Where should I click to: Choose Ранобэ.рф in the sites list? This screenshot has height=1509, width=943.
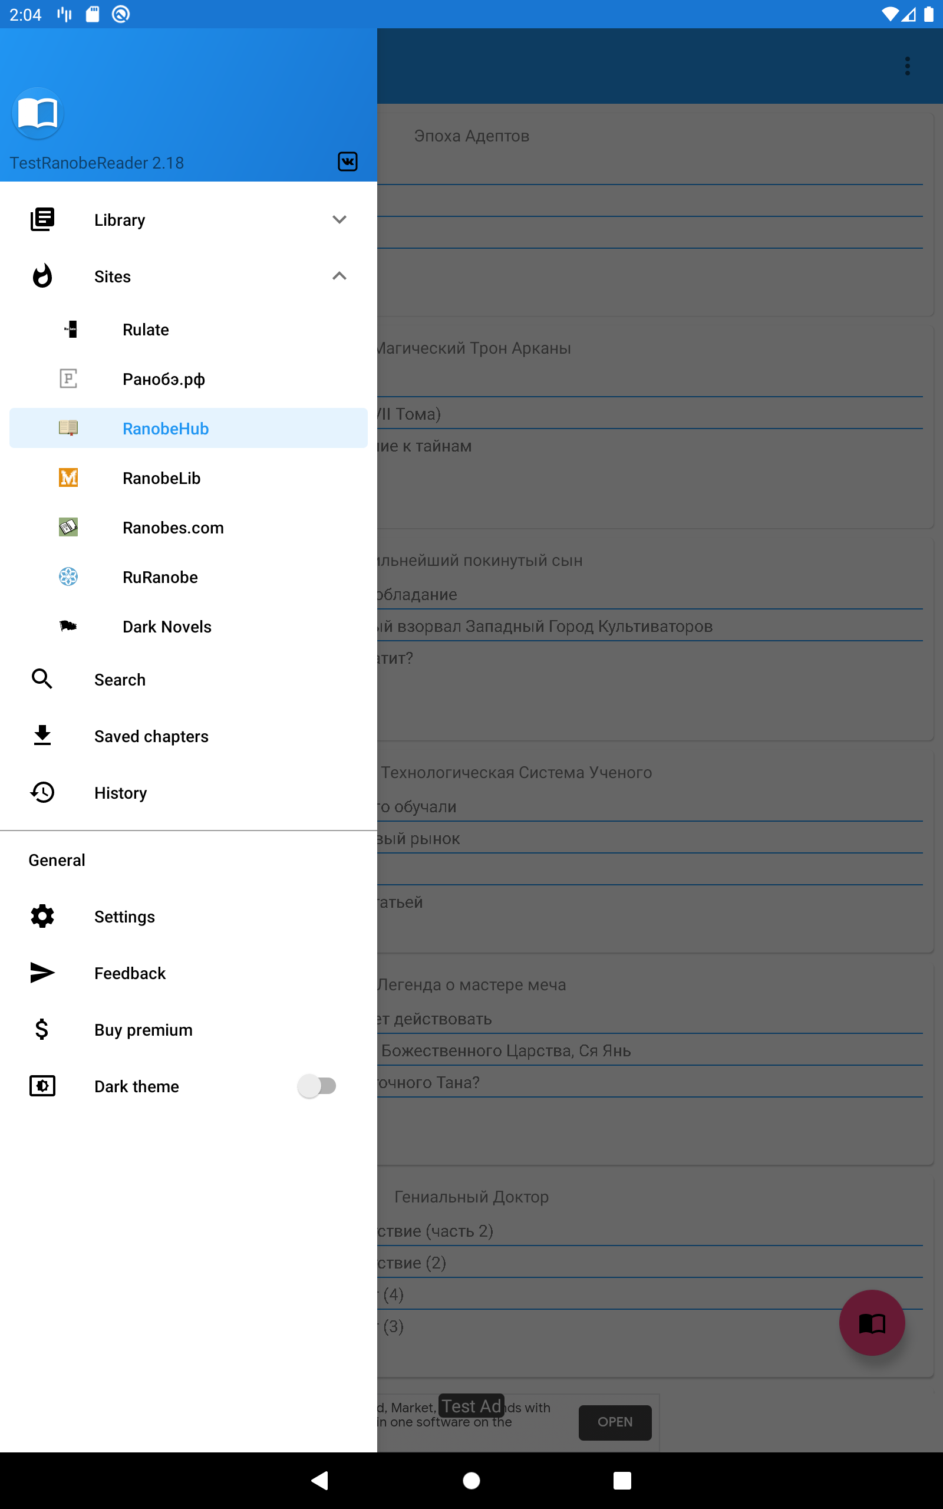click(189, 378)
